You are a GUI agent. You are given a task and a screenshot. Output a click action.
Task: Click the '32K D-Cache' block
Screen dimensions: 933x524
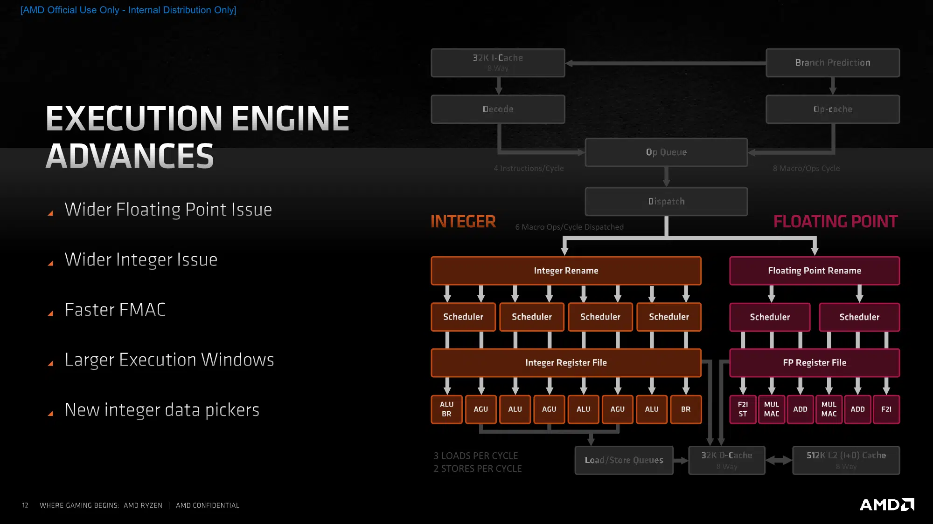click(727, 460)
